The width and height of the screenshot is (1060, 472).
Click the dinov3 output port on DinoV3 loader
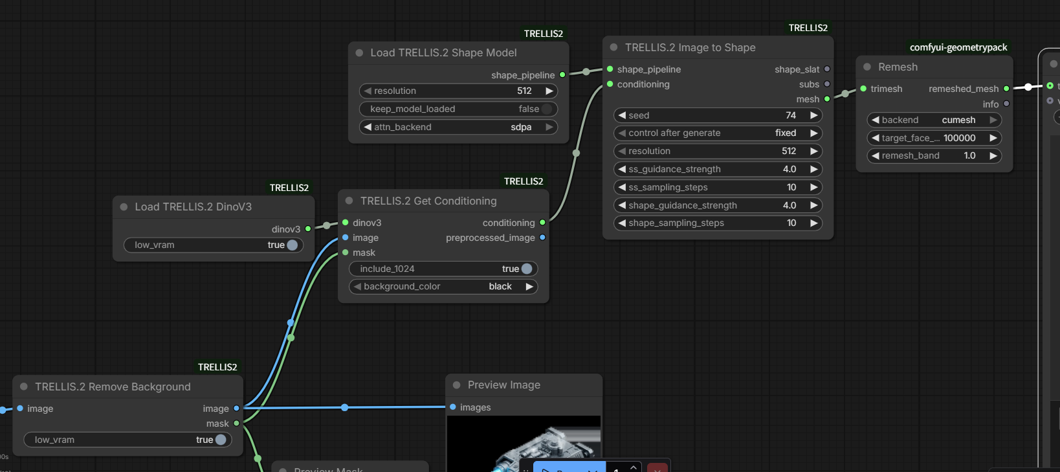pyautogui.click(x=308, y=229)
